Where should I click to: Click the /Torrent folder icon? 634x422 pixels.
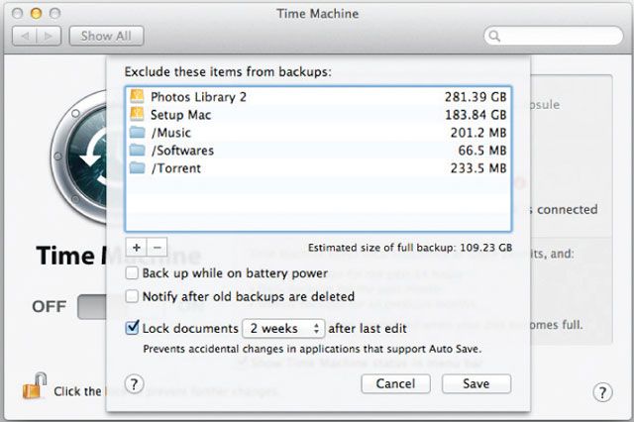(x=137, y=167)
